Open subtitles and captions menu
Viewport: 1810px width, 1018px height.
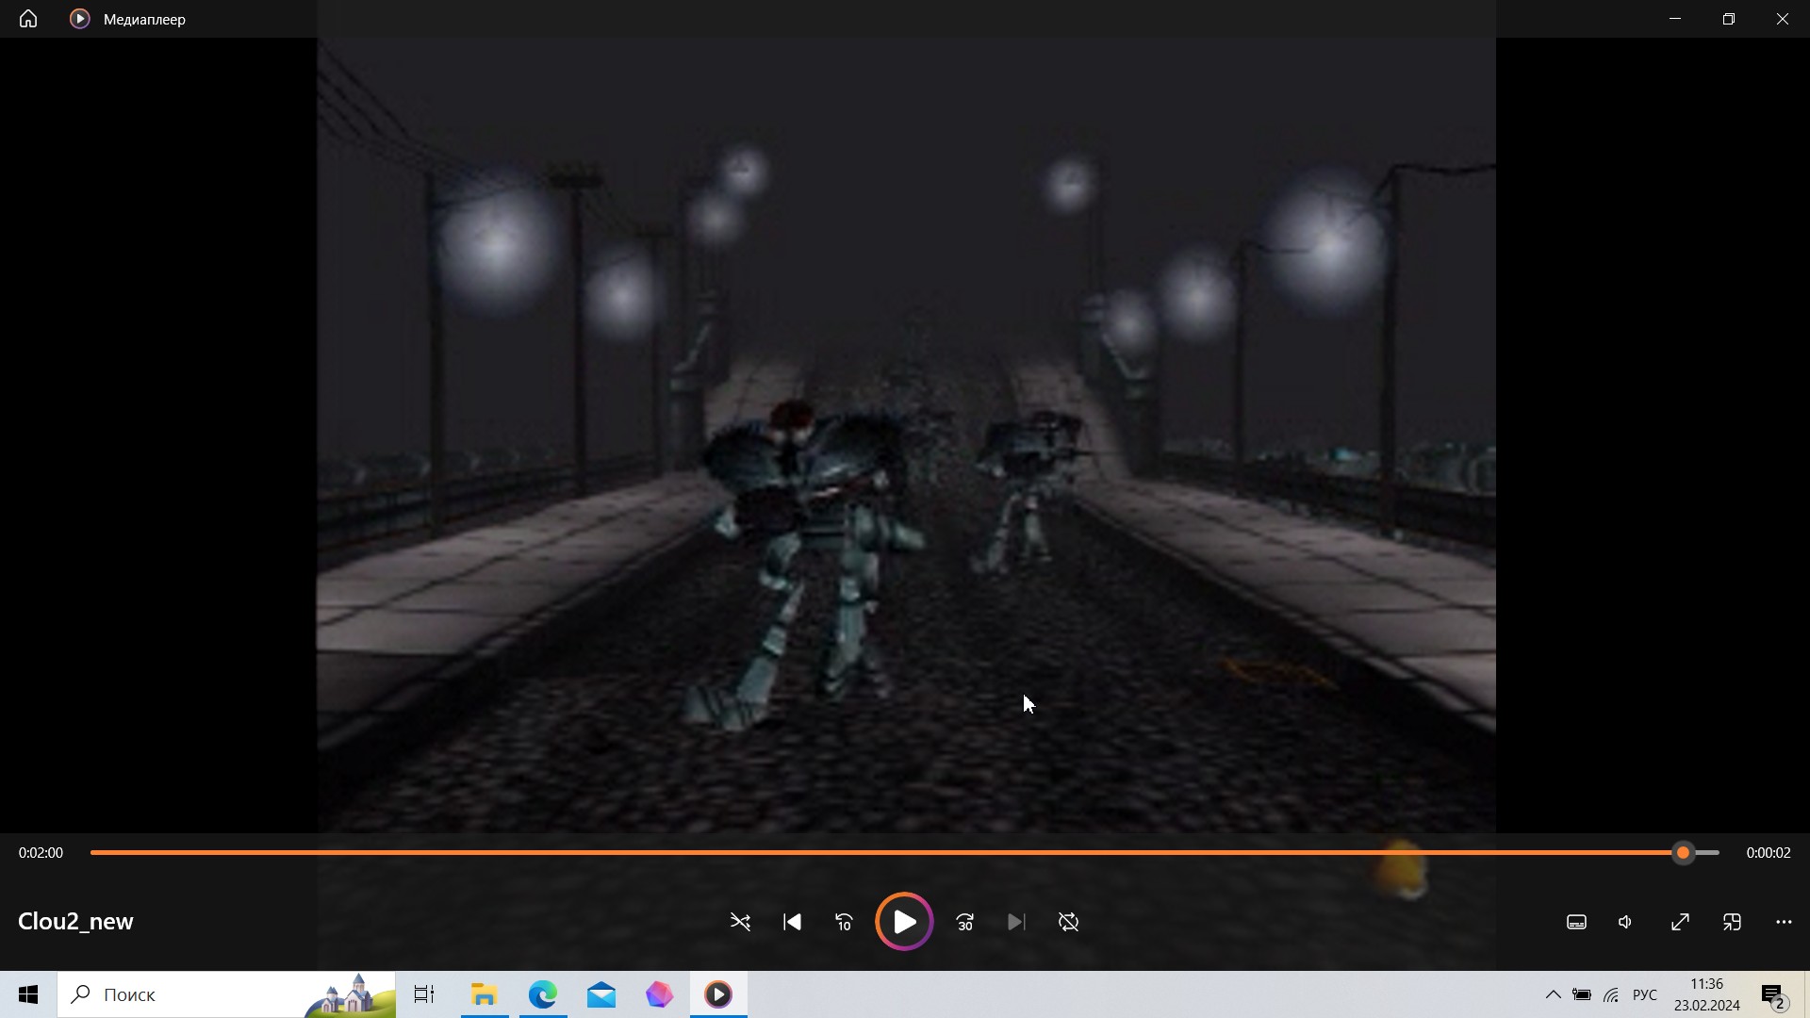[1576, 922]
